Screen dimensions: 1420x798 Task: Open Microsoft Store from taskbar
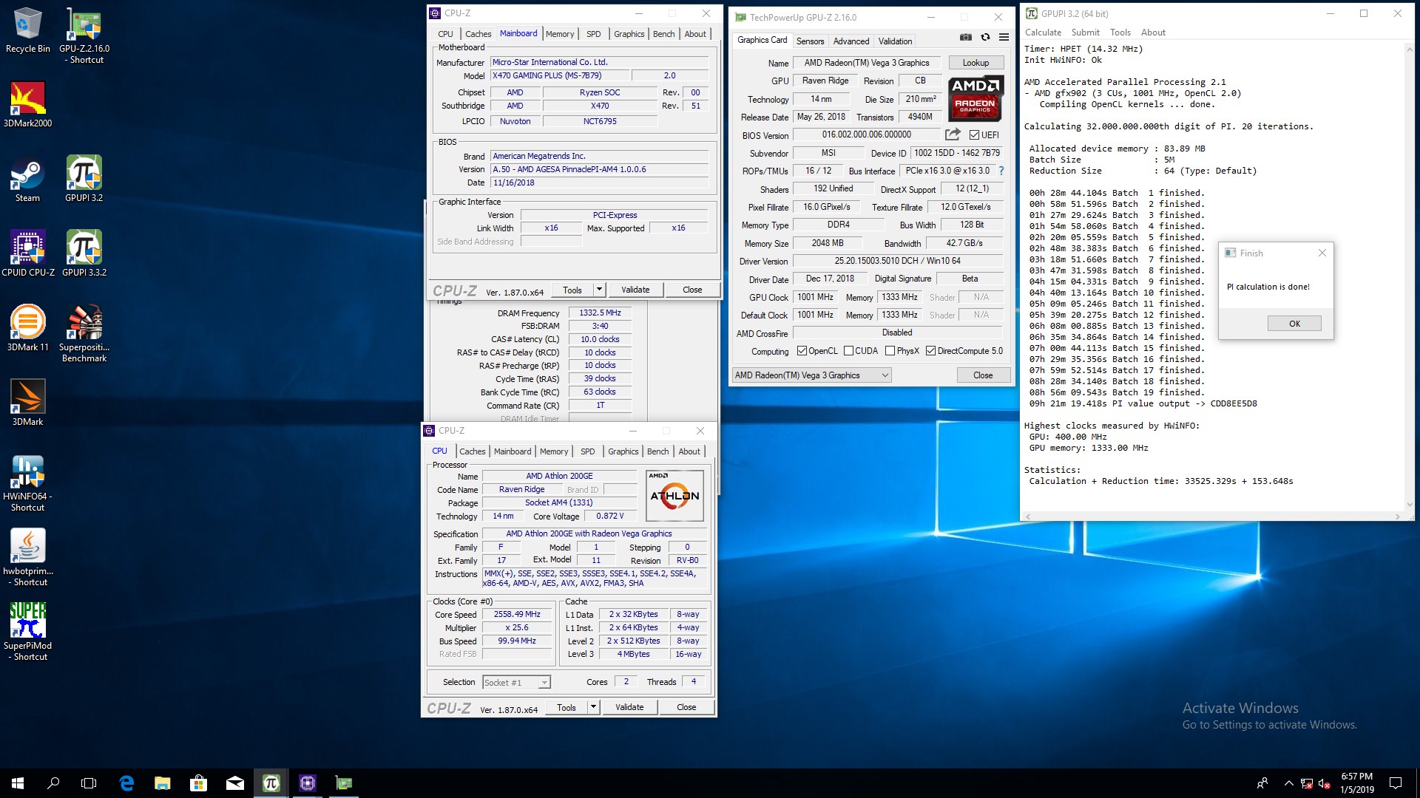pyautogui.click(x=198, y=783)
